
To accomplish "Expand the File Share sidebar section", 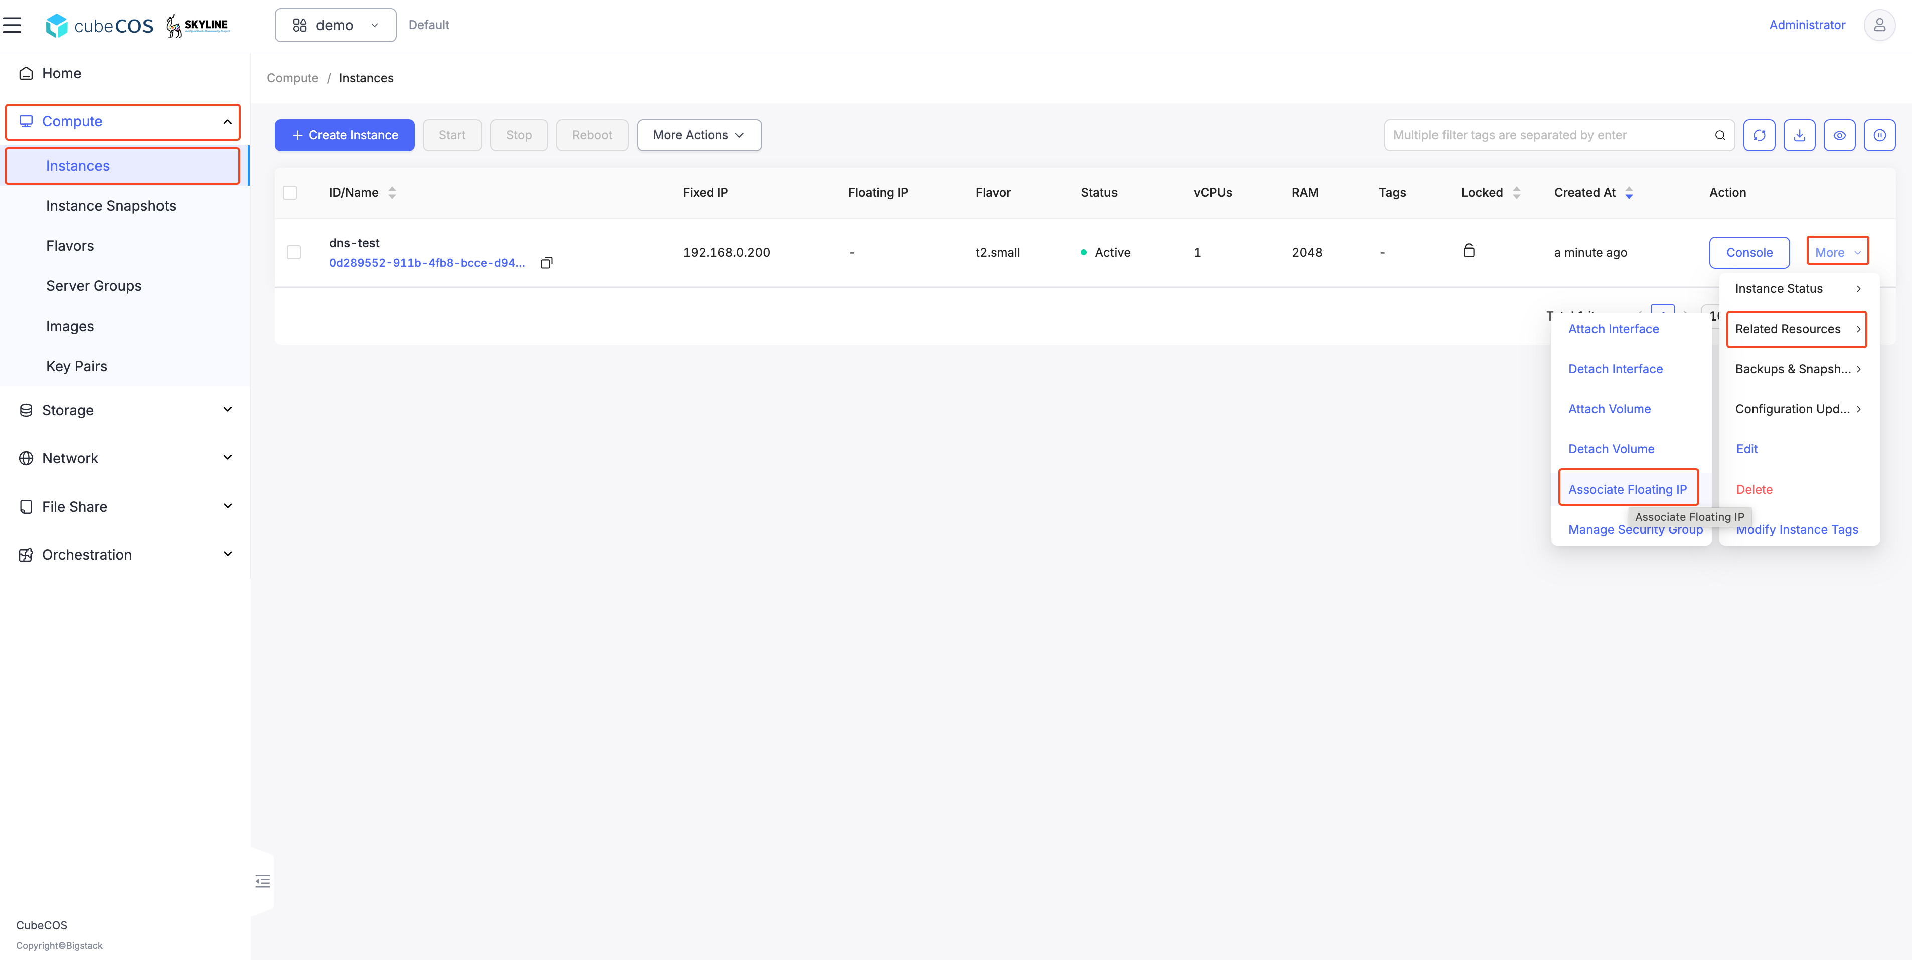I will (x=125, y=507).
